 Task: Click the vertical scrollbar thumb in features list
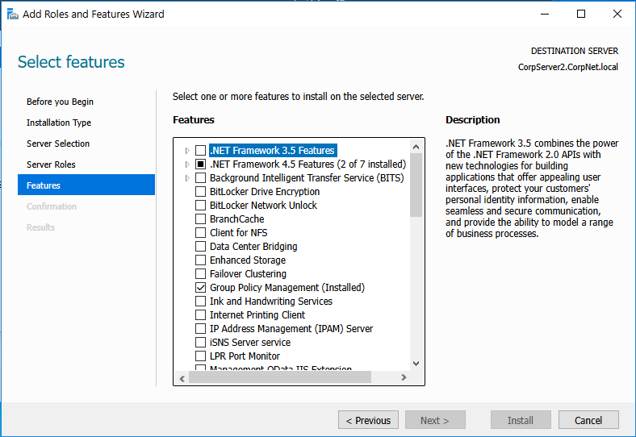pos(416,185)
